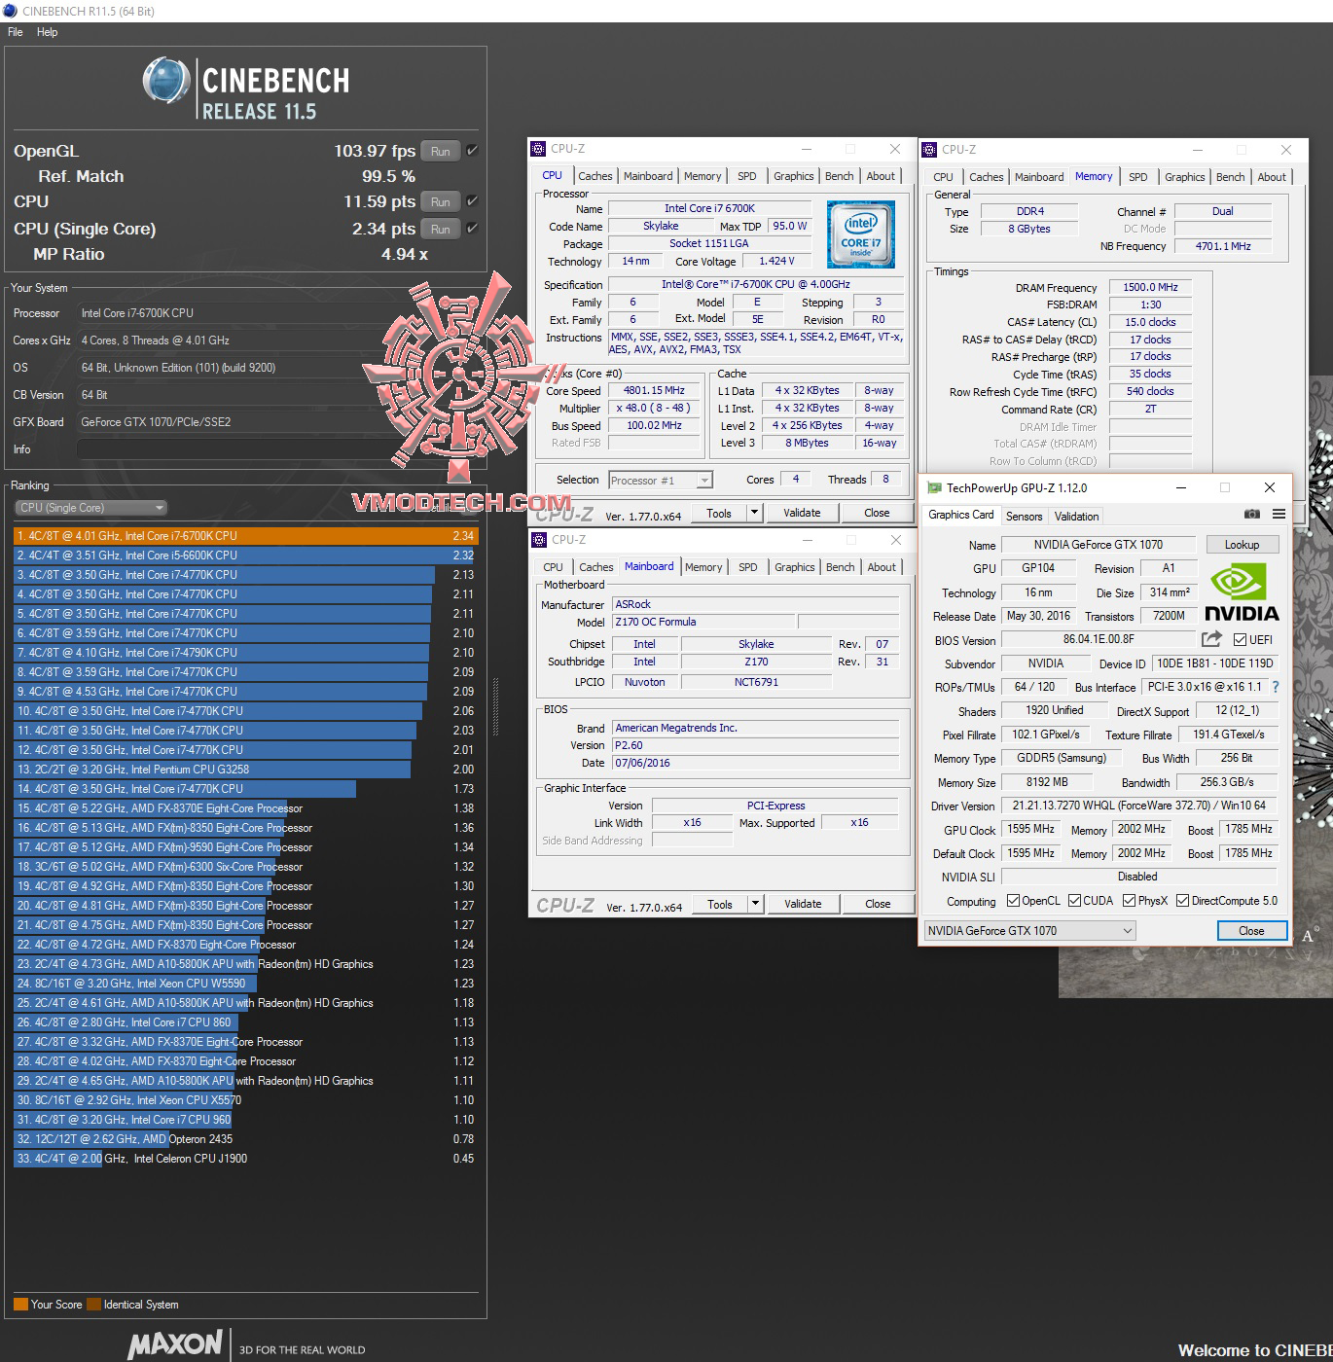
Task: Click the BIOS save/share icon in GPU-Z
Action: (x=1211, y=639)
